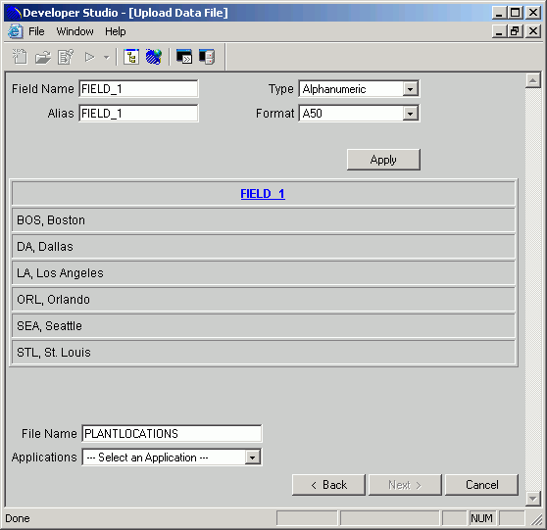Open the Window menu
Viewport: 547px width, 530px height.
(75, 31)
